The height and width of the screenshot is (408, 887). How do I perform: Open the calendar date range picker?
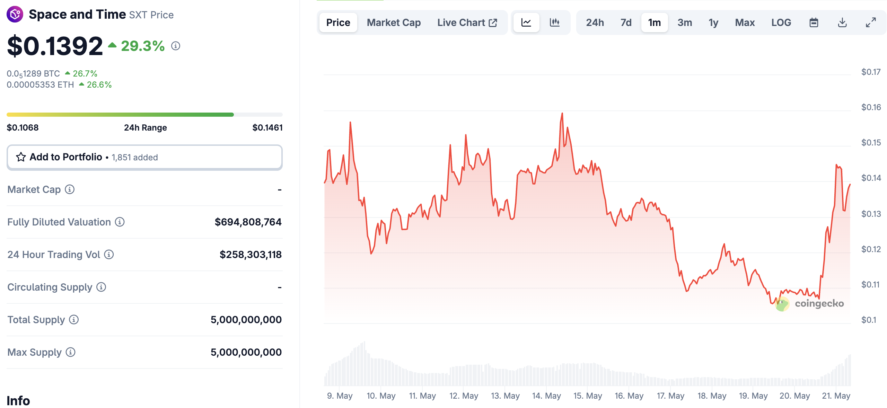click(x=814, y=23)
